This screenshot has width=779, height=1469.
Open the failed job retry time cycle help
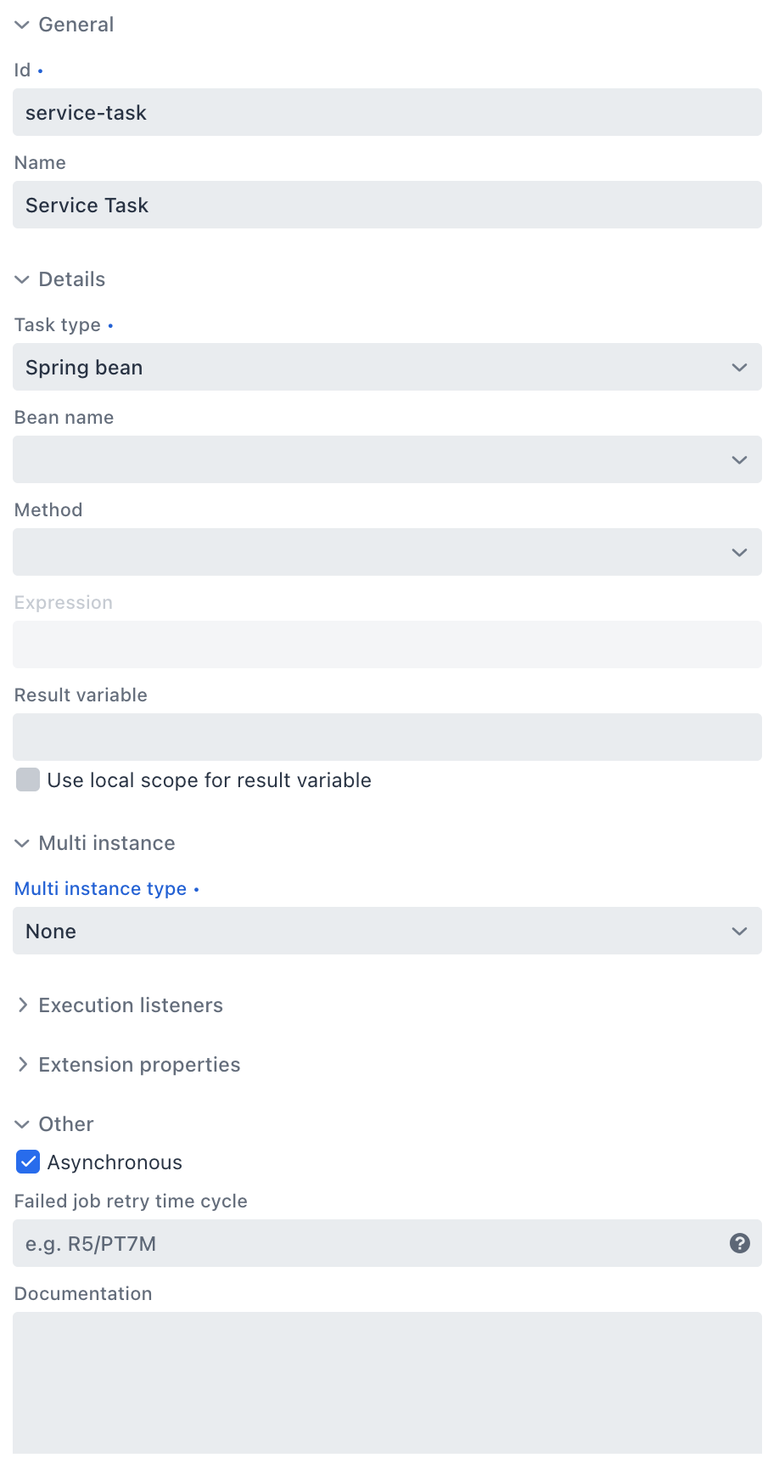pyautogui.click(x=739, y=1243)
